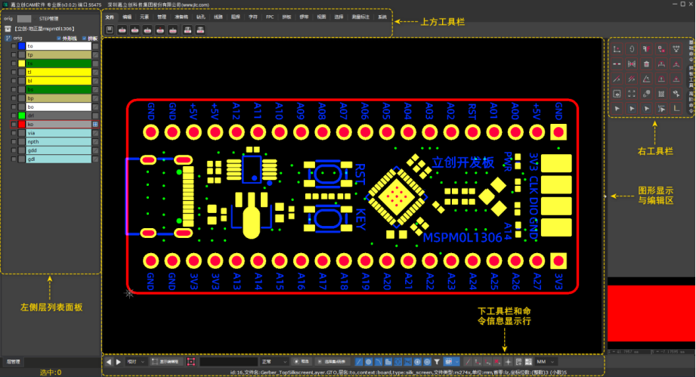
Task: Select the polygon surface tool in the bottom toolbar
Action: click(389, 362)
